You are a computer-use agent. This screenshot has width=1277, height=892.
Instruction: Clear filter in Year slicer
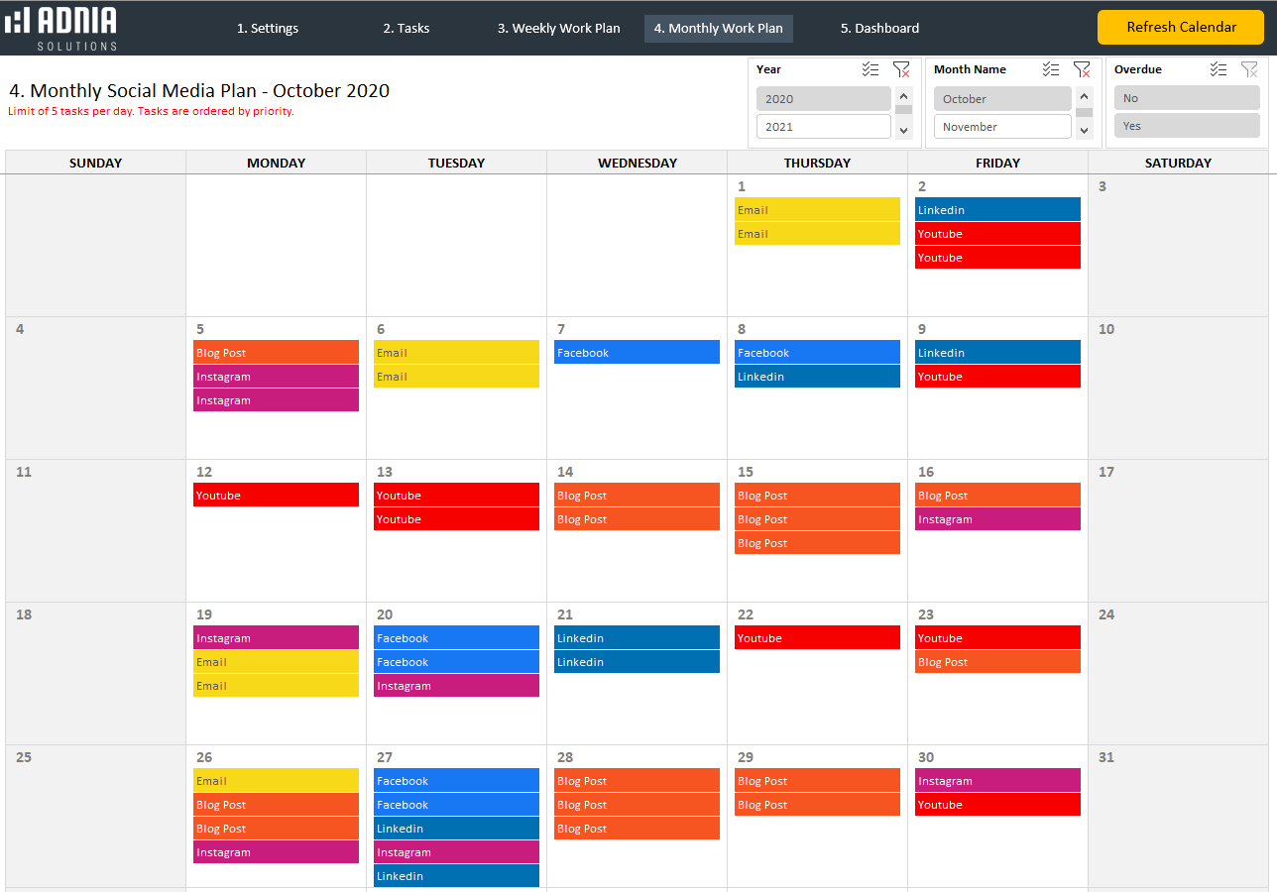pyautogui.click(x=901, y=69)
